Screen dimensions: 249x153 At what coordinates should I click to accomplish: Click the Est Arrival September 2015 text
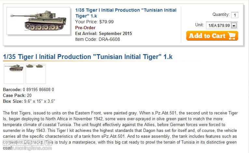[x=104, y=33]
